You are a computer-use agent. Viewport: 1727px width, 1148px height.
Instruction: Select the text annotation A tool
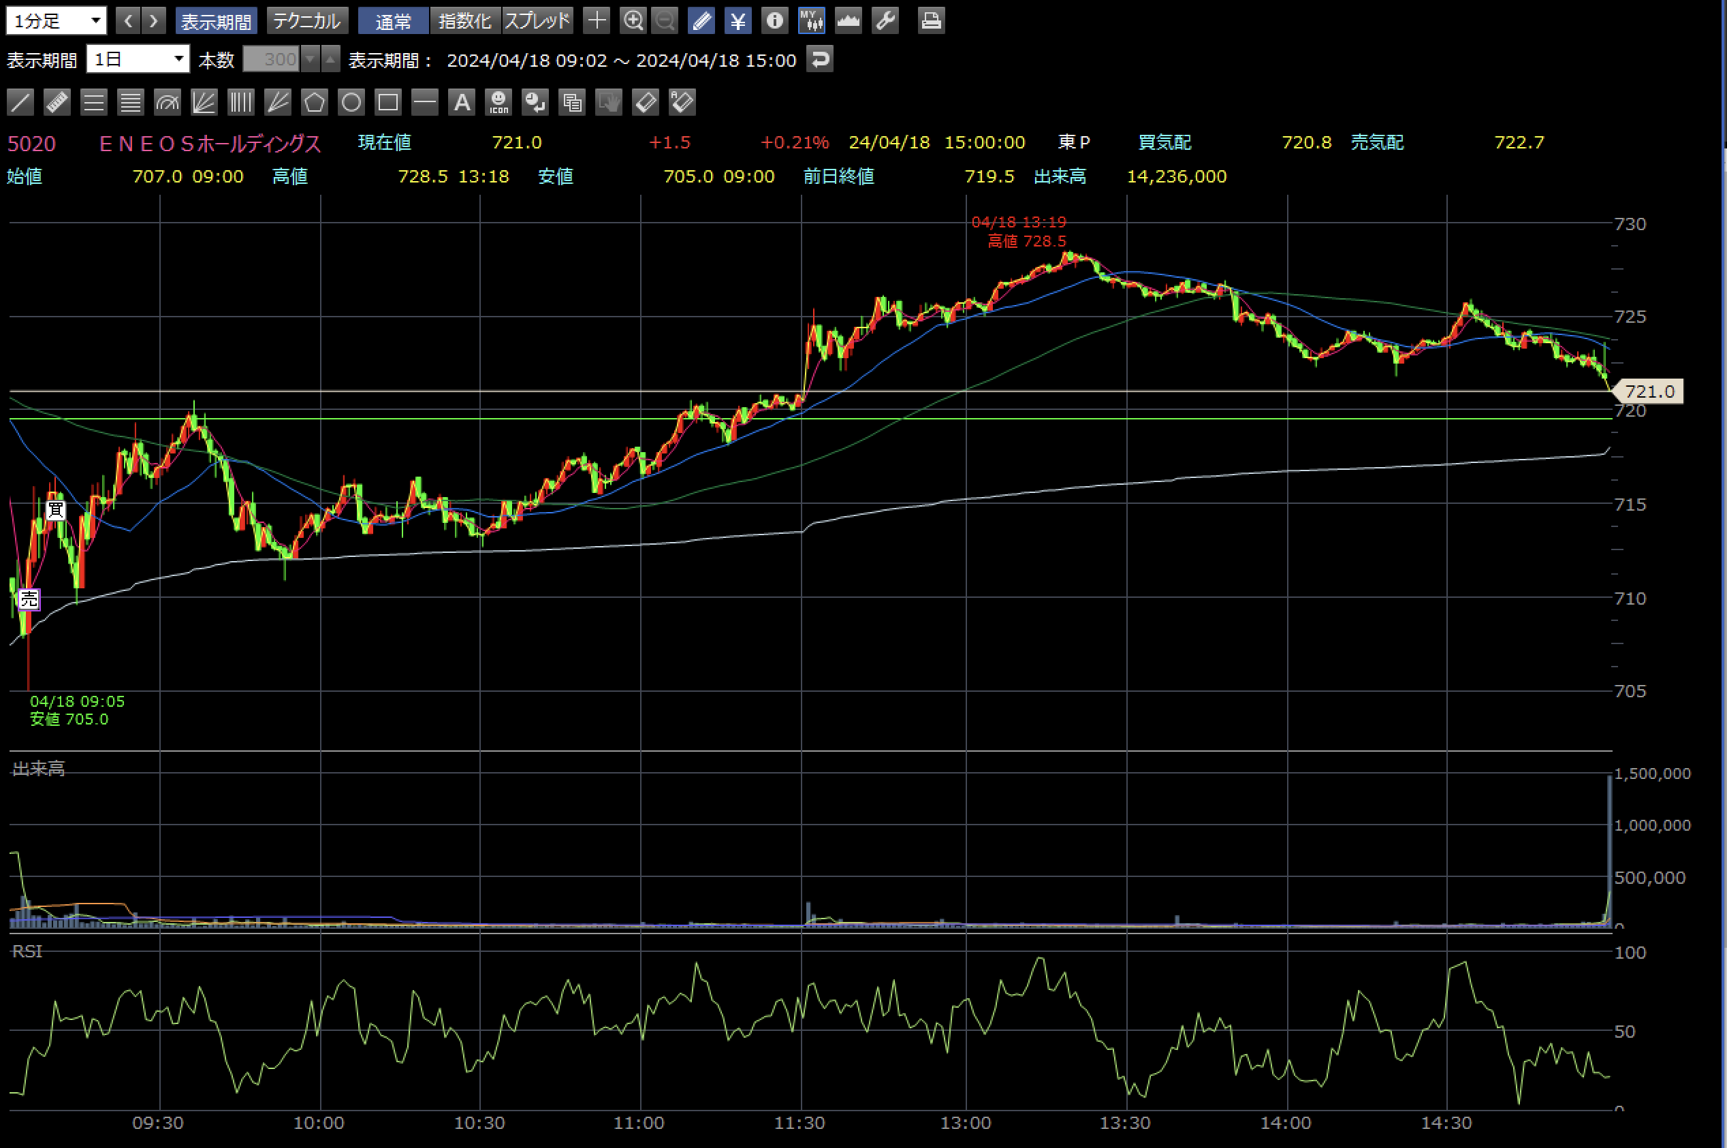(x=462, y=101)
